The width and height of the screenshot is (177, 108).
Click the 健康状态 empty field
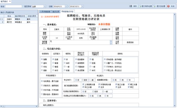(x=57, y=33)
